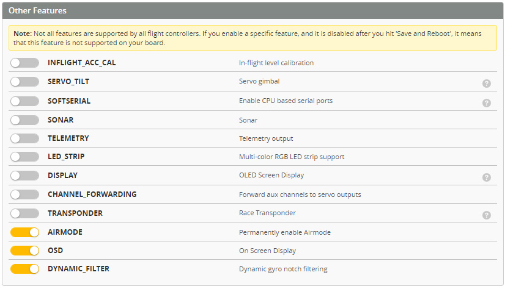Screen dimensions: 505x289
Task: Switch on the SONAR toggle
Action: 24,120
